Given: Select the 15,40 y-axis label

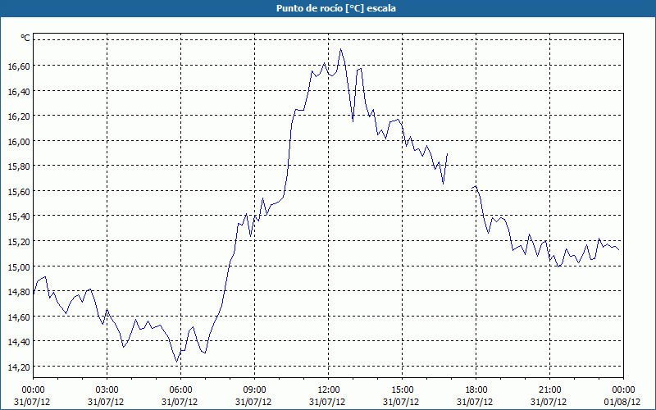Looking at the screenshot, I should pos(19,216).
